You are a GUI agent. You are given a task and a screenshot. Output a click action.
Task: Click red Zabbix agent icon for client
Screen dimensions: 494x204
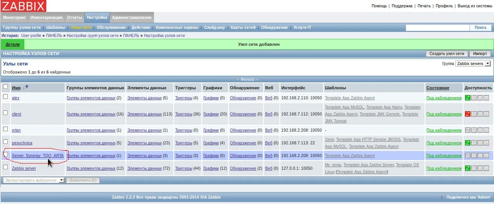pyautogui.click(x=468, y=114)
